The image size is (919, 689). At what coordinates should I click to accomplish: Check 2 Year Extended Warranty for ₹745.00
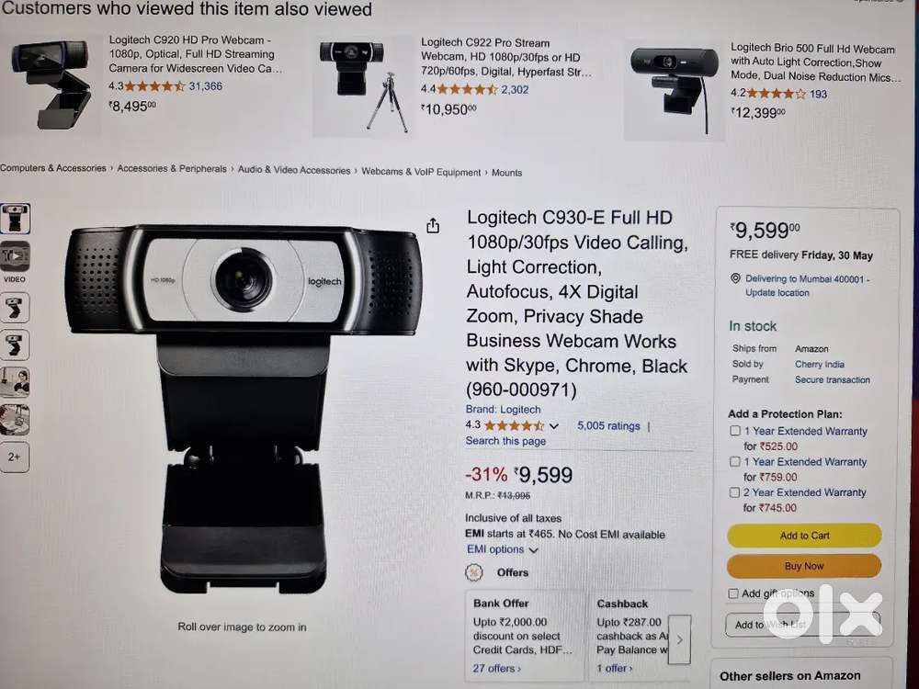pos(734,492)
